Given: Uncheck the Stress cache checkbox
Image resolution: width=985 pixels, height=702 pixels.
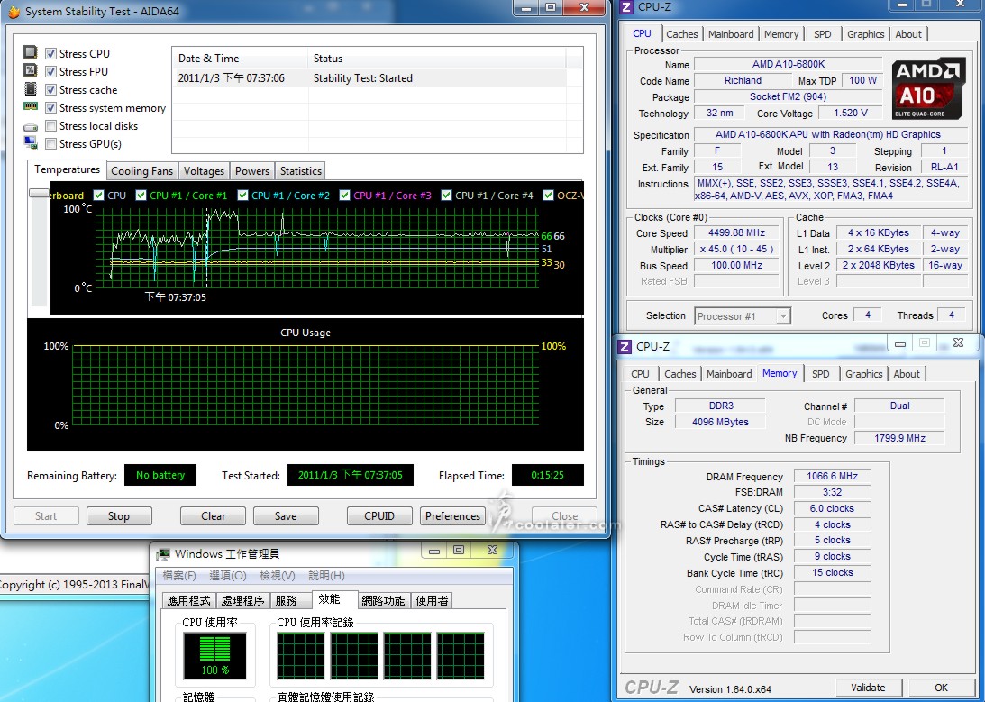Looking at the screenshot, I should click(50, 90).
